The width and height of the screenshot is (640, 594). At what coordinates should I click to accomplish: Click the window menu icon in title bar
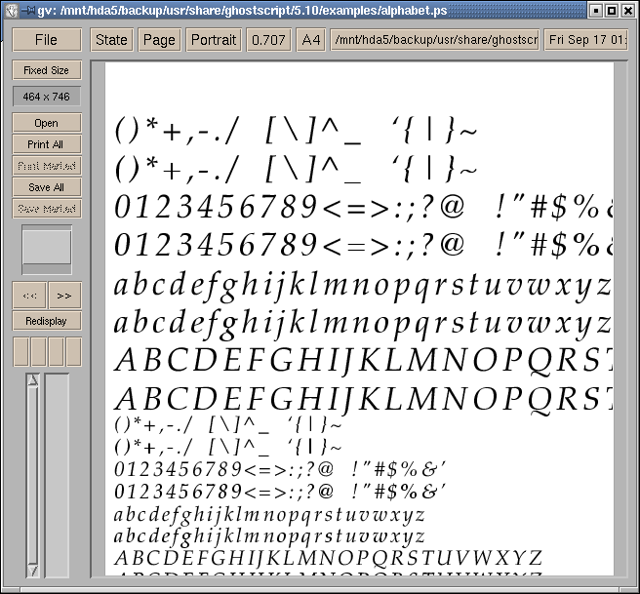coord(11,10)
